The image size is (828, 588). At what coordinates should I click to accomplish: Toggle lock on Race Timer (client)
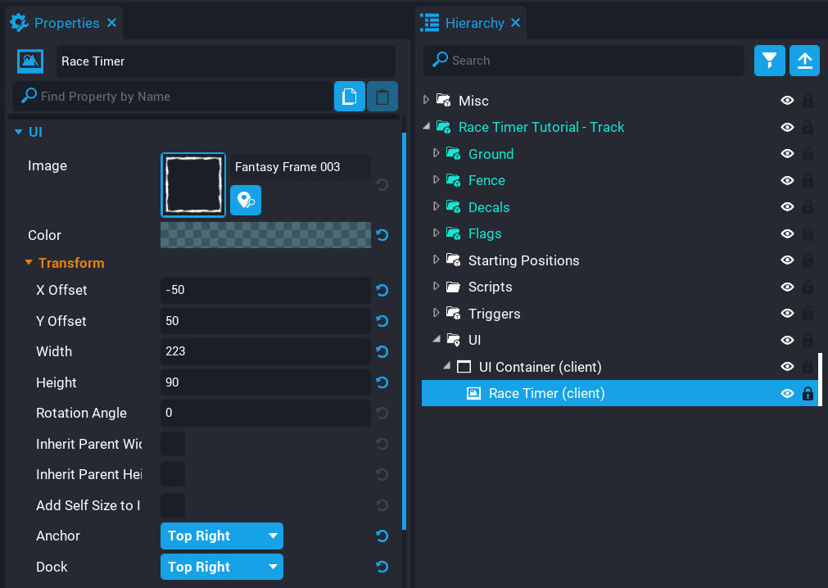[x=808, y=394]
